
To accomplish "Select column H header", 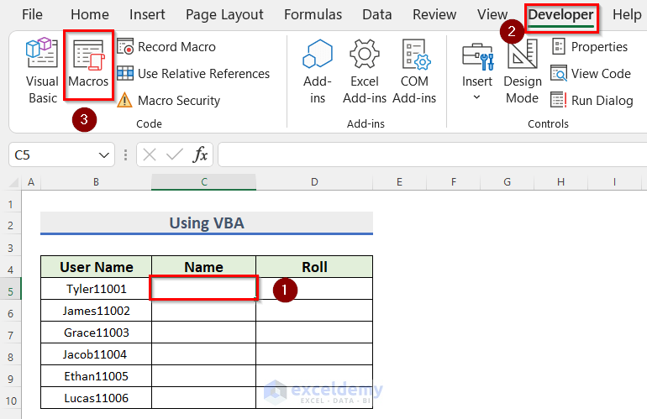I will pyautogui.click(x=560, y=182).
